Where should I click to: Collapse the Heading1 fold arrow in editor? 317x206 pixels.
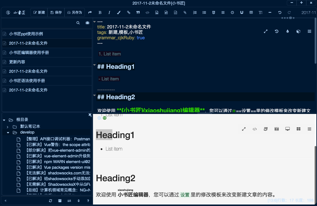click(x=94, y=65)
